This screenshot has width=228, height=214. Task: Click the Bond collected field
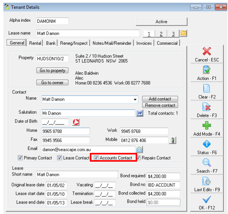pos(163,194)
